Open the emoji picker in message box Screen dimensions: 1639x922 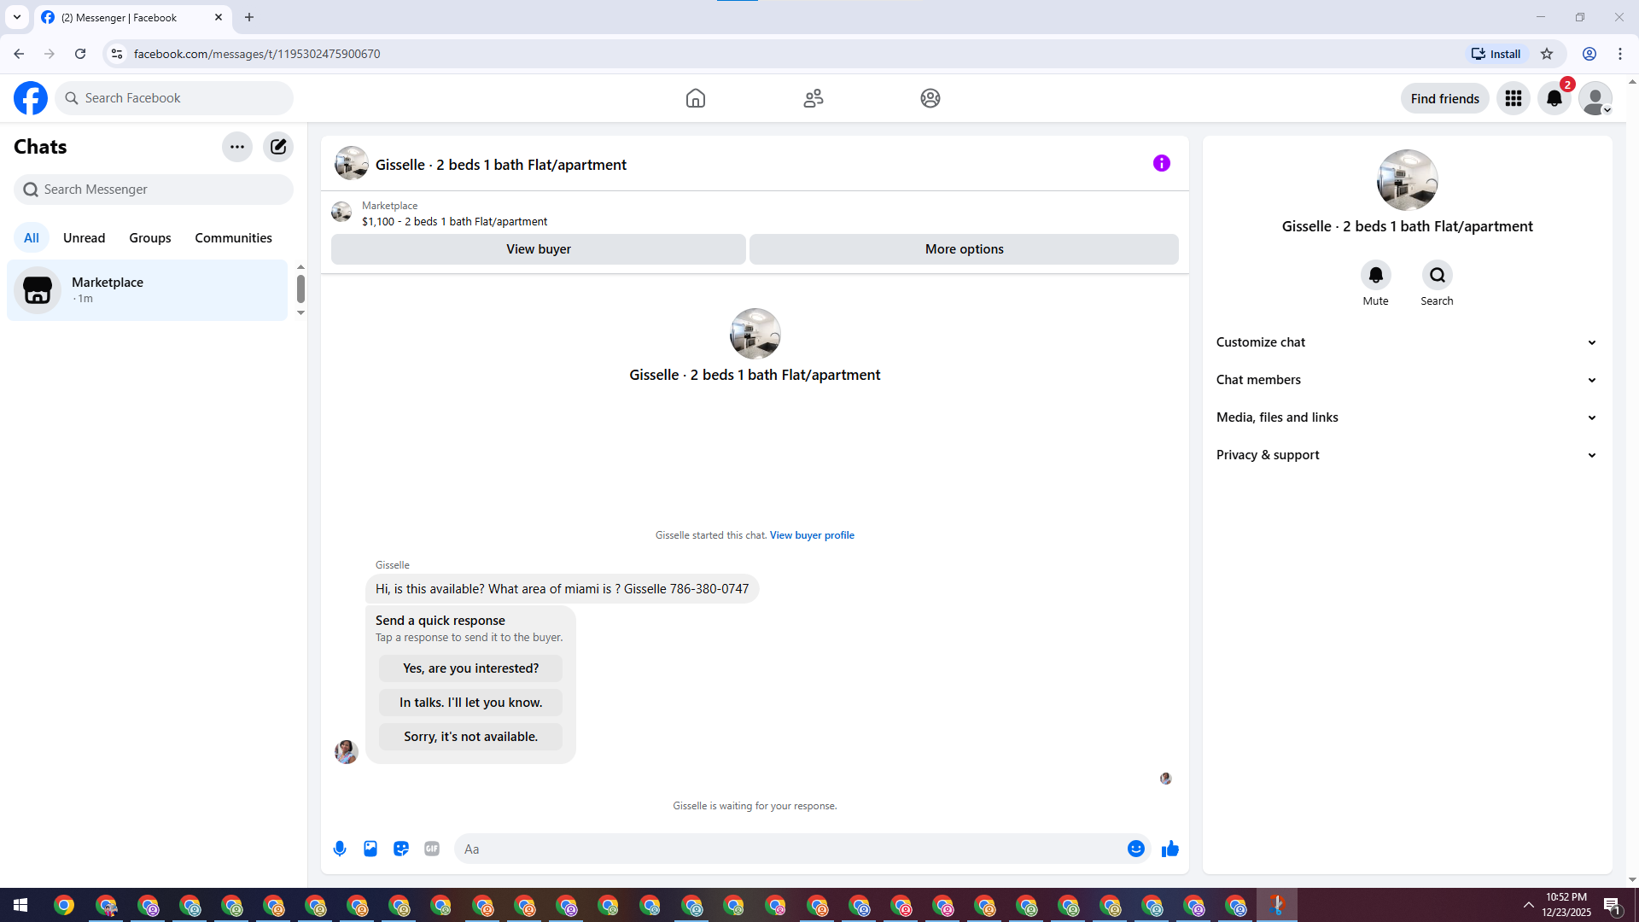[1135, 849]
